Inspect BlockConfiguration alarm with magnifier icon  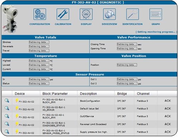pos(7,101)
